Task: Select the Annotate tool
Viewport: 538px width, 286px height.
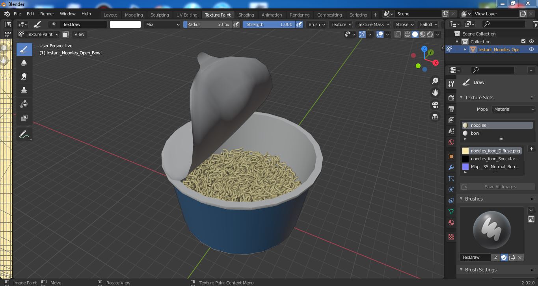Action: tap(24, 134)
